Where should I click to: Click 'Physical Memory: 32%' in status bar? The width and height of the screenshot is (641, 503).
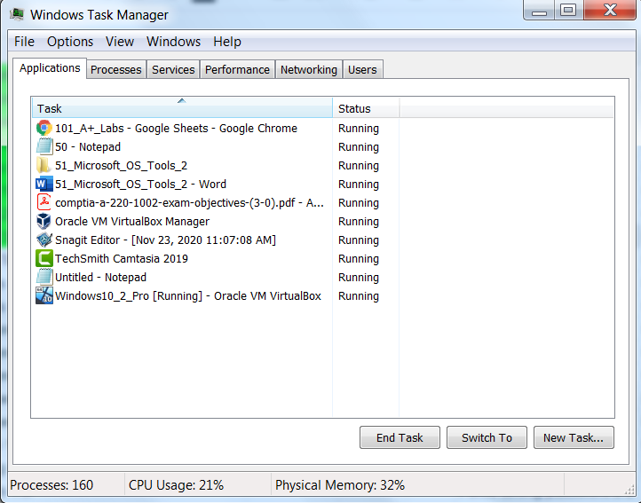click(340, 485)
